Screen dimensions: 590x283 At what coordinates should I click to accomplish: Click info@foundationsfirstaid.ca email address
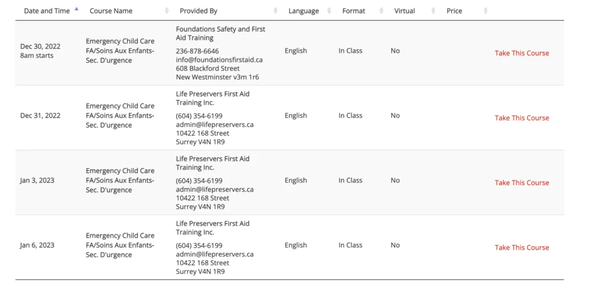tap(220, 60)
